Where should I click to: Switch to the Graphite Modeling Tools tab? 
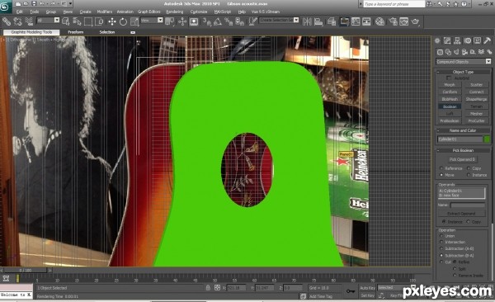pos(31,32)
